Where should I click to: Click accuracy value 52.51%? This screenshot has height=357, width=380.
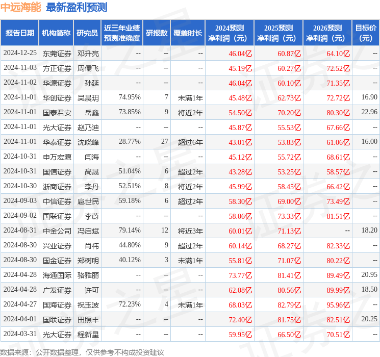click(130, 186)
